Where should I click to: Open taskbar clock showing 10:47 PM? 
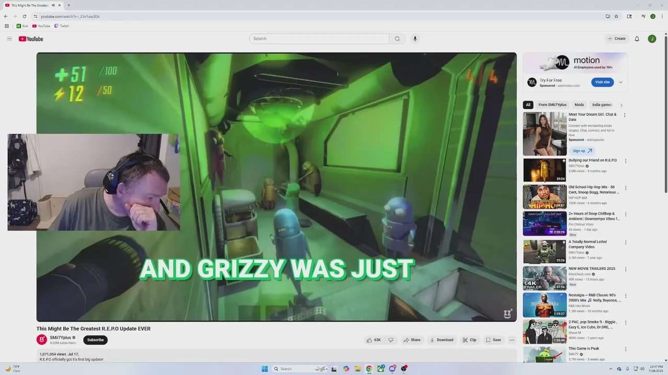655,369
